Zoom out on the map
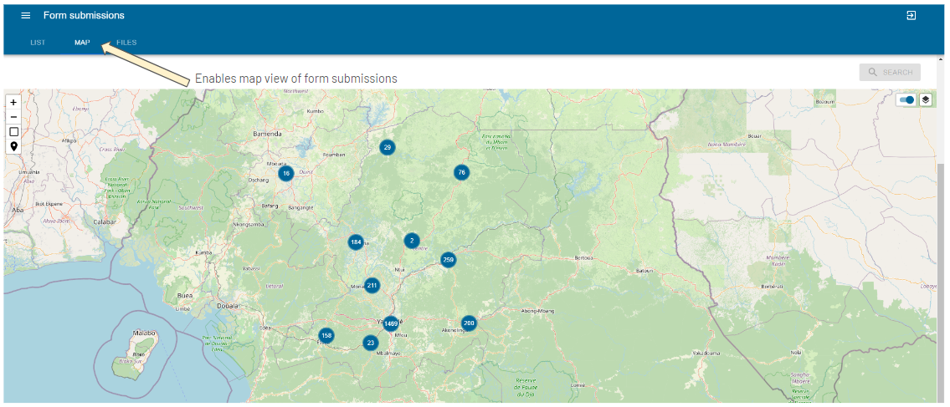This screenshot has width=950, height=407. (x=13, y=117)
